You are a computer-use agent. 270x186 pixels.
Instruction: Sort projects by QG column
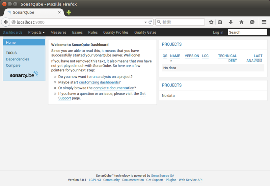pos(165,56)
